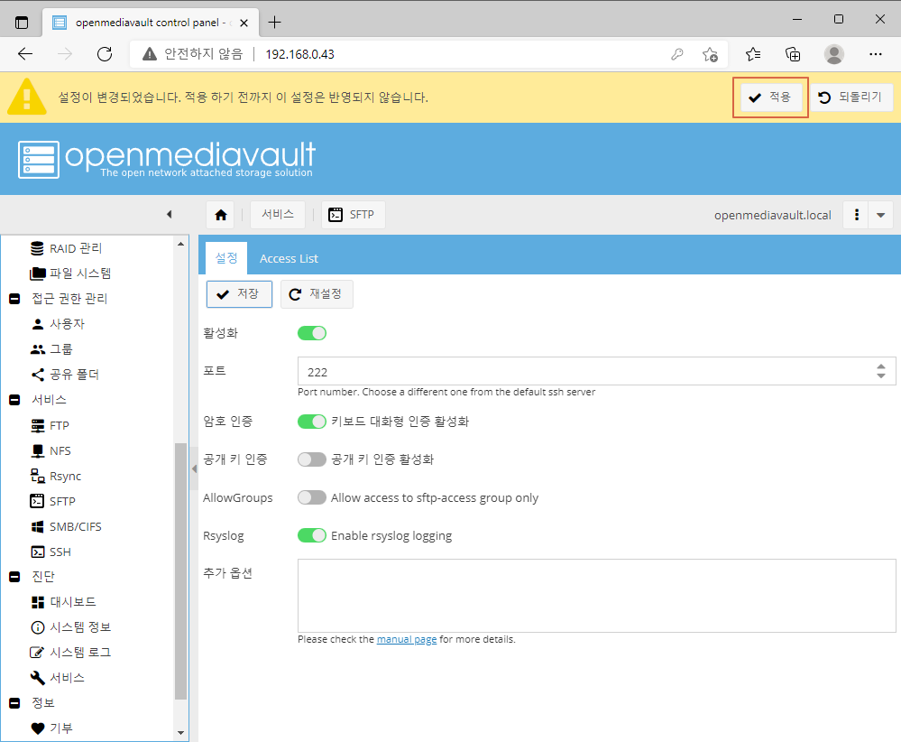Click the SFTP breadcrumb item
The height and width of the screenshot is (742, 901).
click(353, 215)
